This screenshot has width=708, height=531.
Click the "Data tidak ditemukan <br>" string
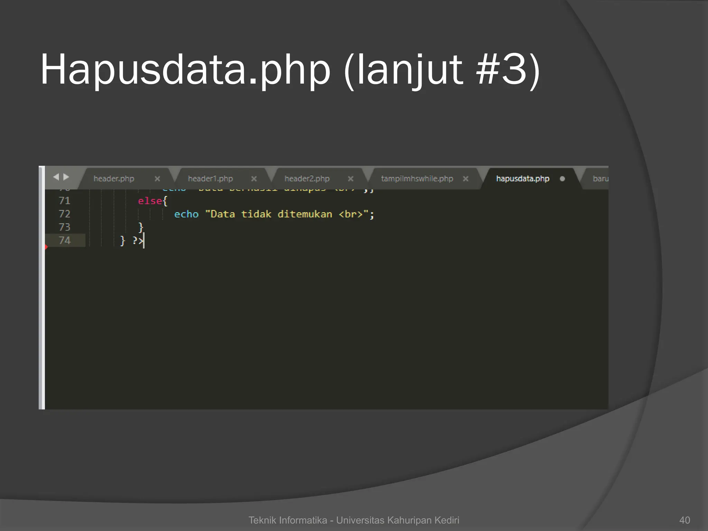coord(287,214)
